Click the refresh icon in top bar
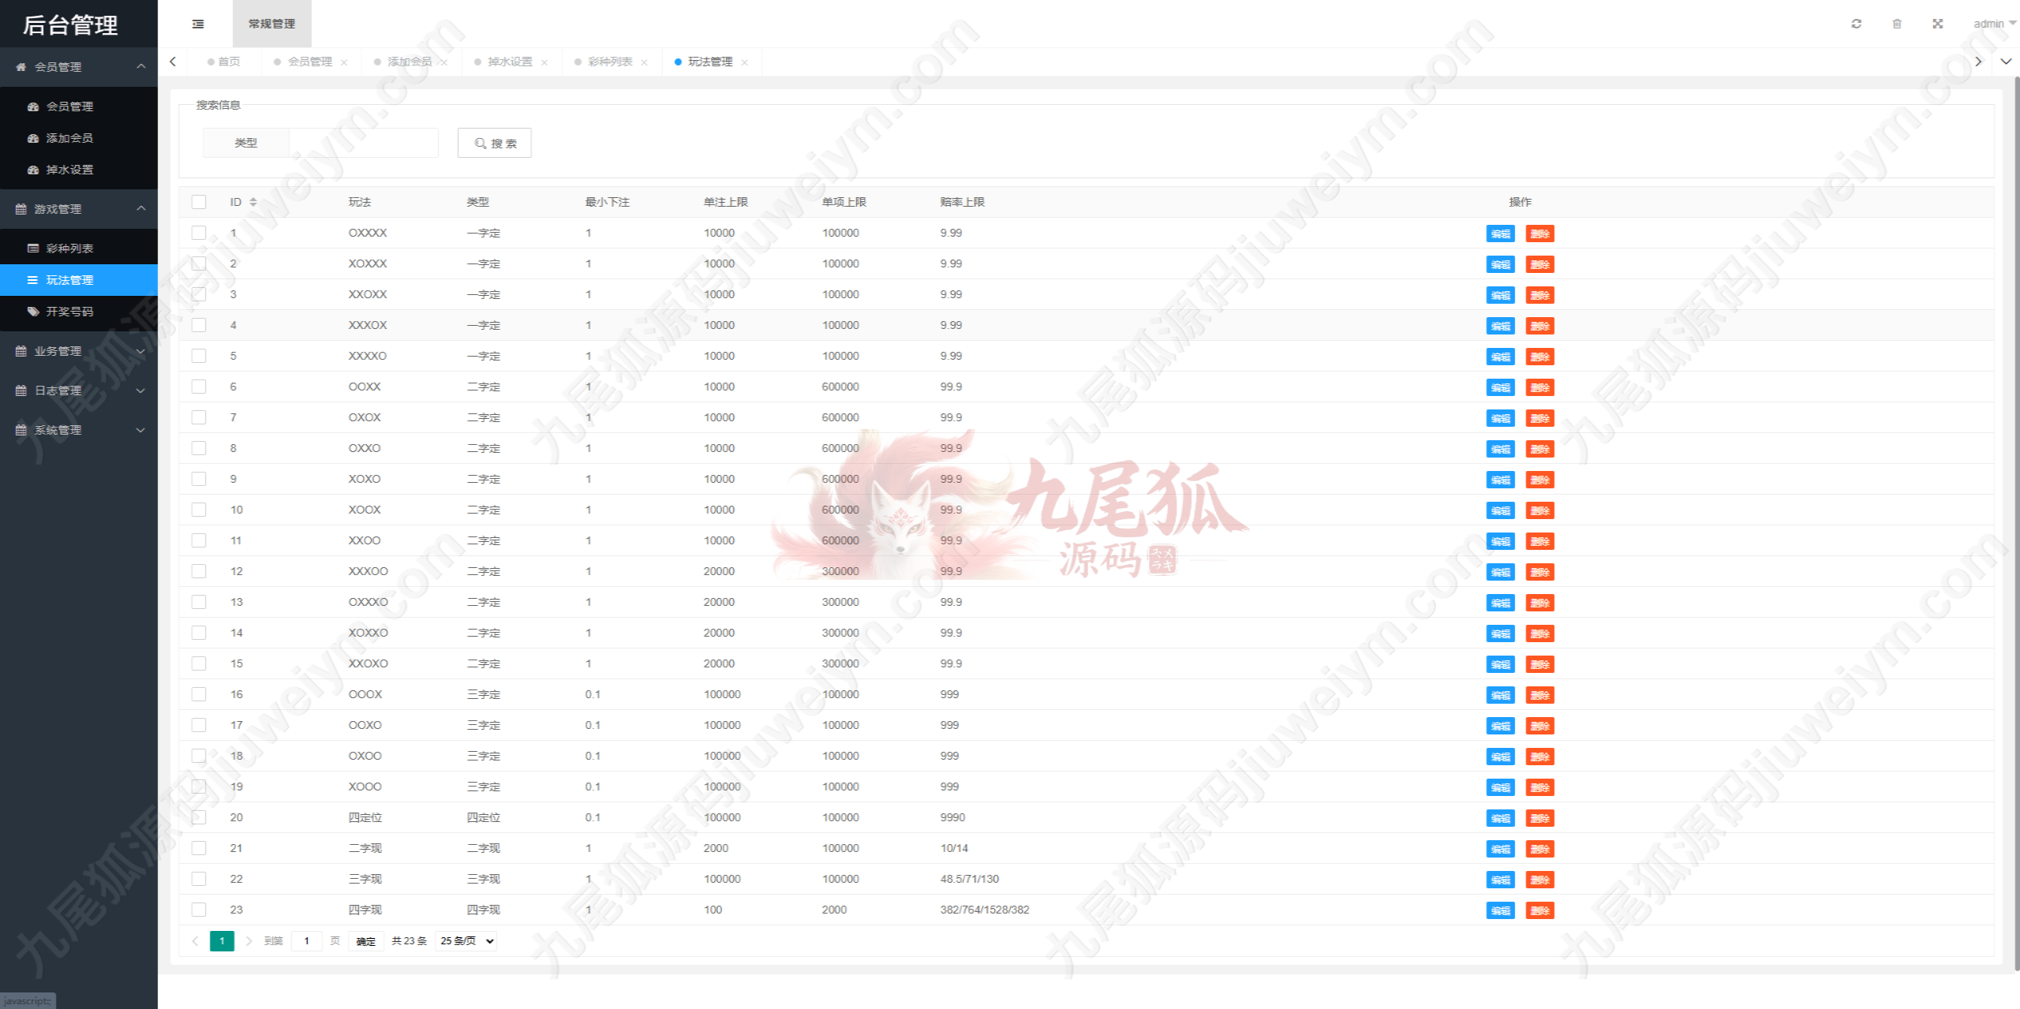 pyautogui.click(x=1856, y=24)
